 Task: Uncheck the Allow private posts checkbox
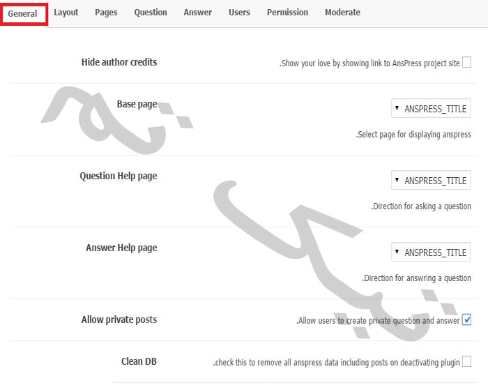tap(466, 319)
